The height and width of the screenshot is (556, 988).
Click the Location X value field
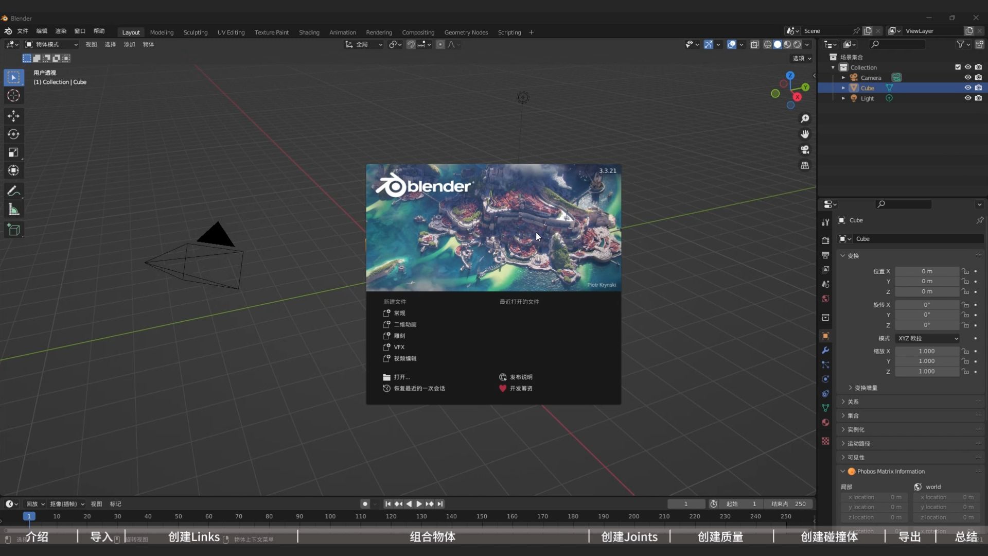coord(927,271)
